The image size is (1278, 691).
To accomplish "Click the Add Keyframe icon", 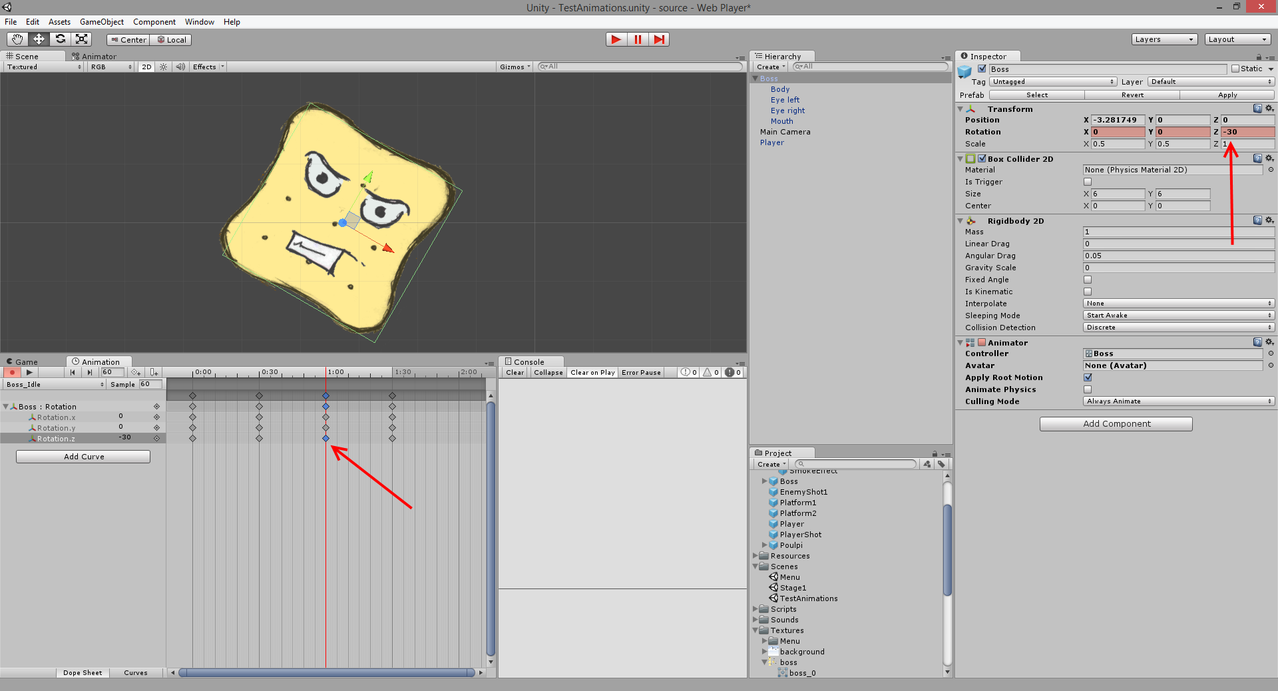I will [x=136, y=373].
